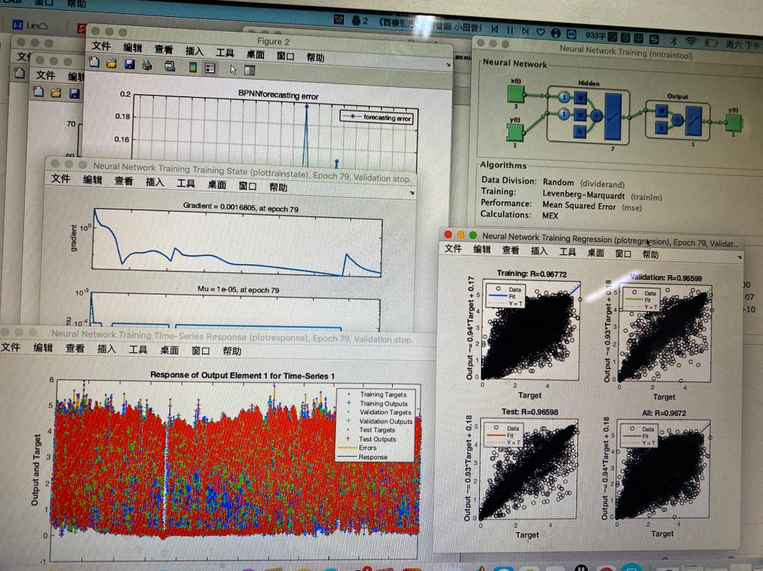This screenshot has height=571, width=763.
Task: Pause music using menu bar pause button
Action: 510,30
